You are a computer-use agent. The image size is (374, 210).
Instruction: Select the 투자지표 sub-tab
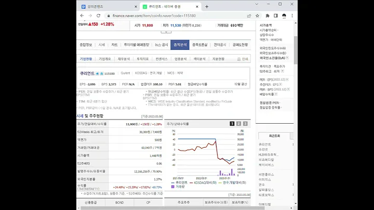(143, 59)
